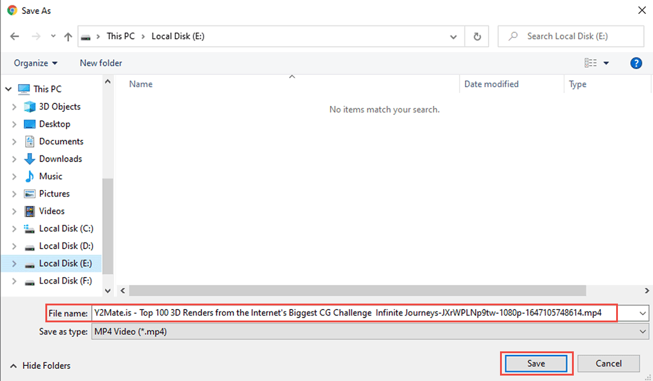This screenshot has height=381, width=653.
Task: Open the recent locations dropdown arrow
Action: [x=53, y=36]
